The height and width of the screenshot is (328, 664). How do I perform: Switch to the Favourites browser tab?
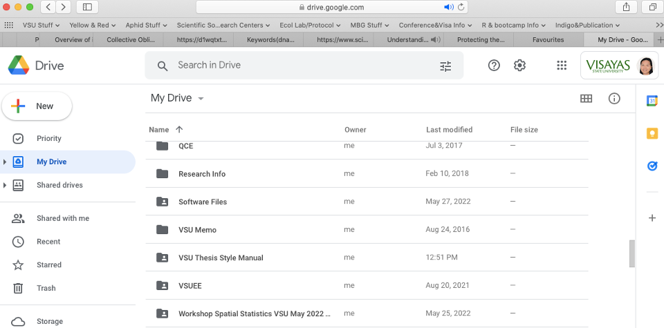(x=548, y=40)
